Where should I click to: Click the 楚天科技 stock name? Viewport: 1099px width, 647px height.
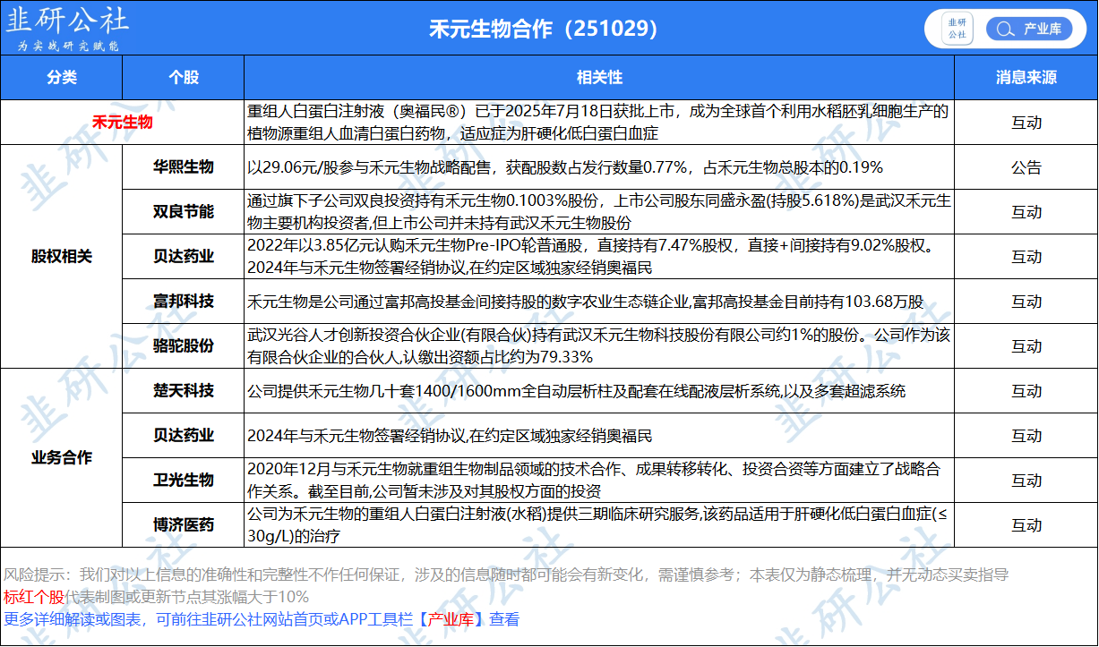click(183, 391)
